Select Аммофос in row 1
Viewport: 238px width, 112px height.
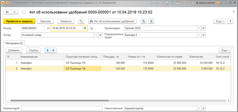click(41, 63)
